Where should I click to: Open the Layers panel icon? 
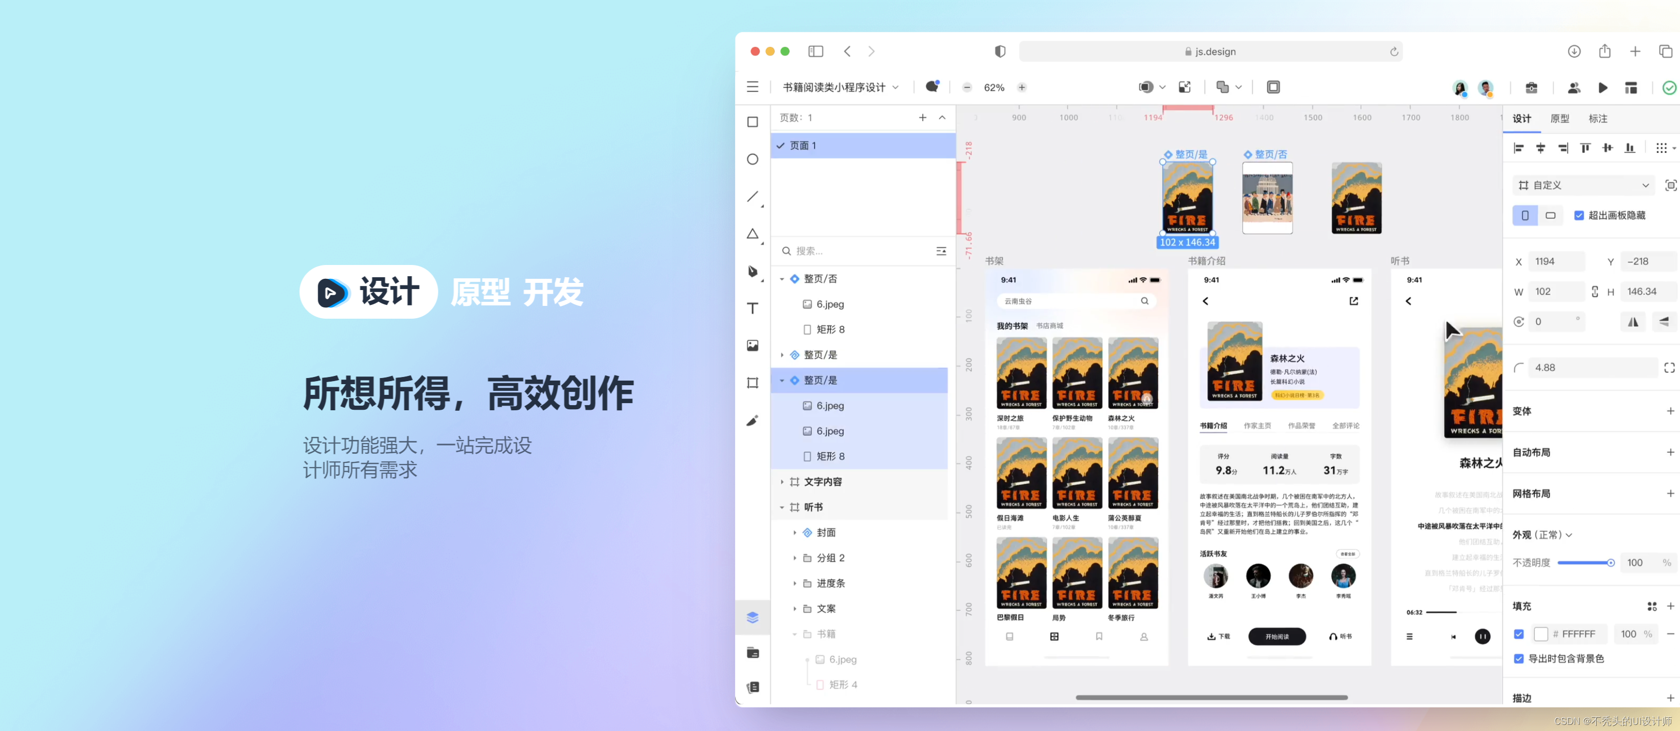pos(753,617)
